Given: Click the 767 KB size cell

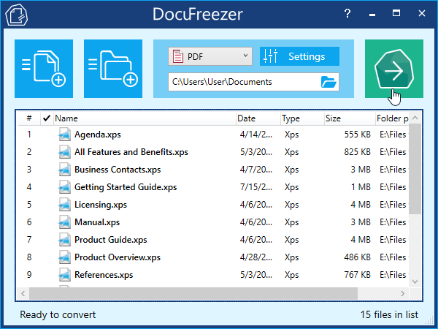Looking at the screenshot, I should pyautogui.click(x=357, y=275).
